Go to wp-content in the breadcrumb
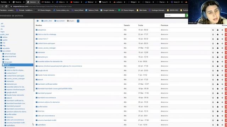The image size is (227, 127). tap(59, 21)
